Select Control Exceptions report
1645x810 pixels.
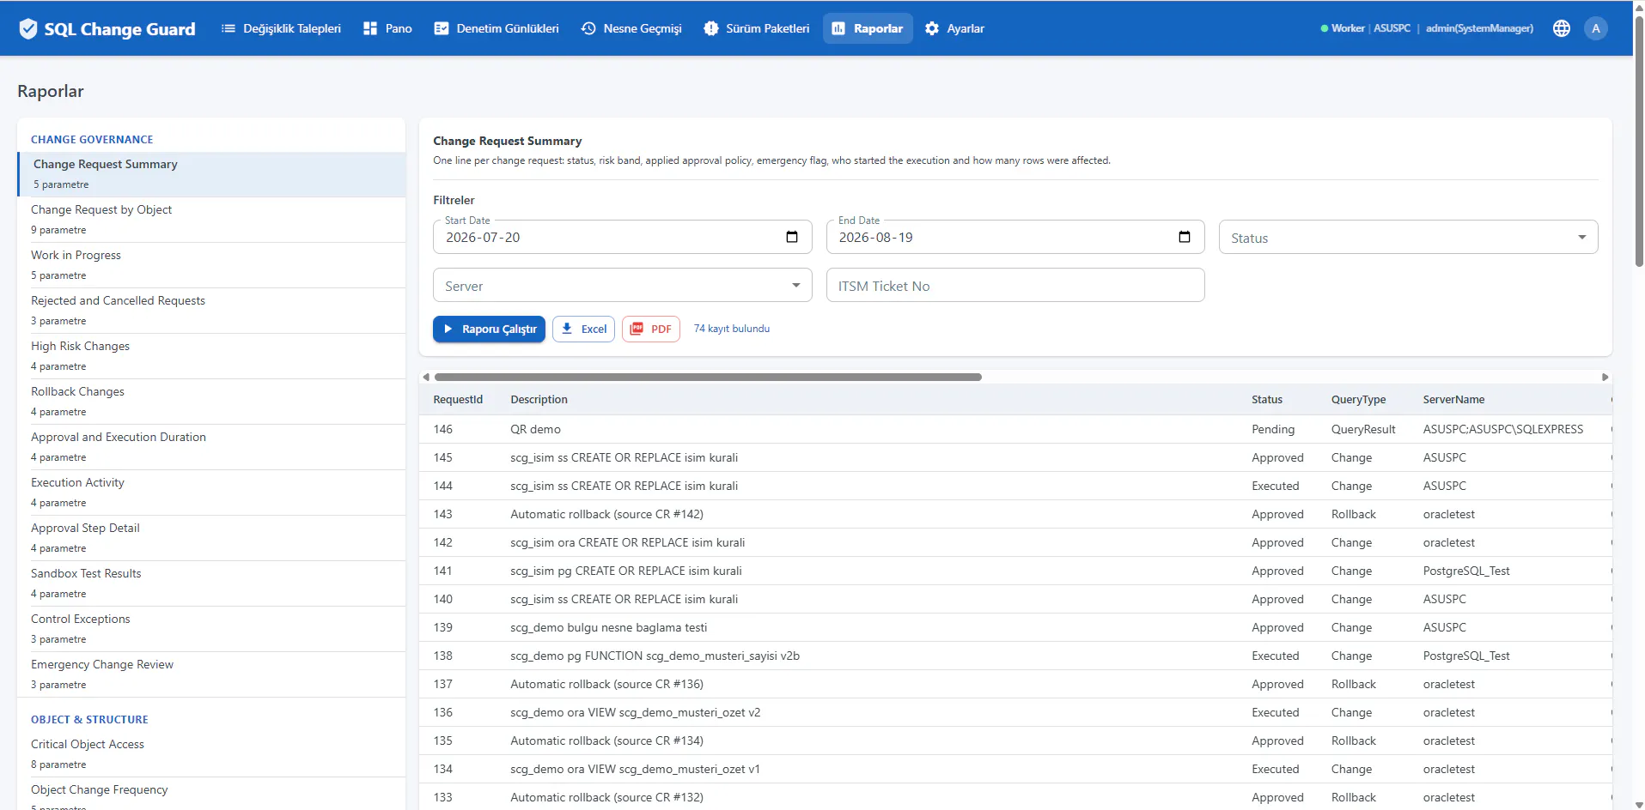point(211,629)
